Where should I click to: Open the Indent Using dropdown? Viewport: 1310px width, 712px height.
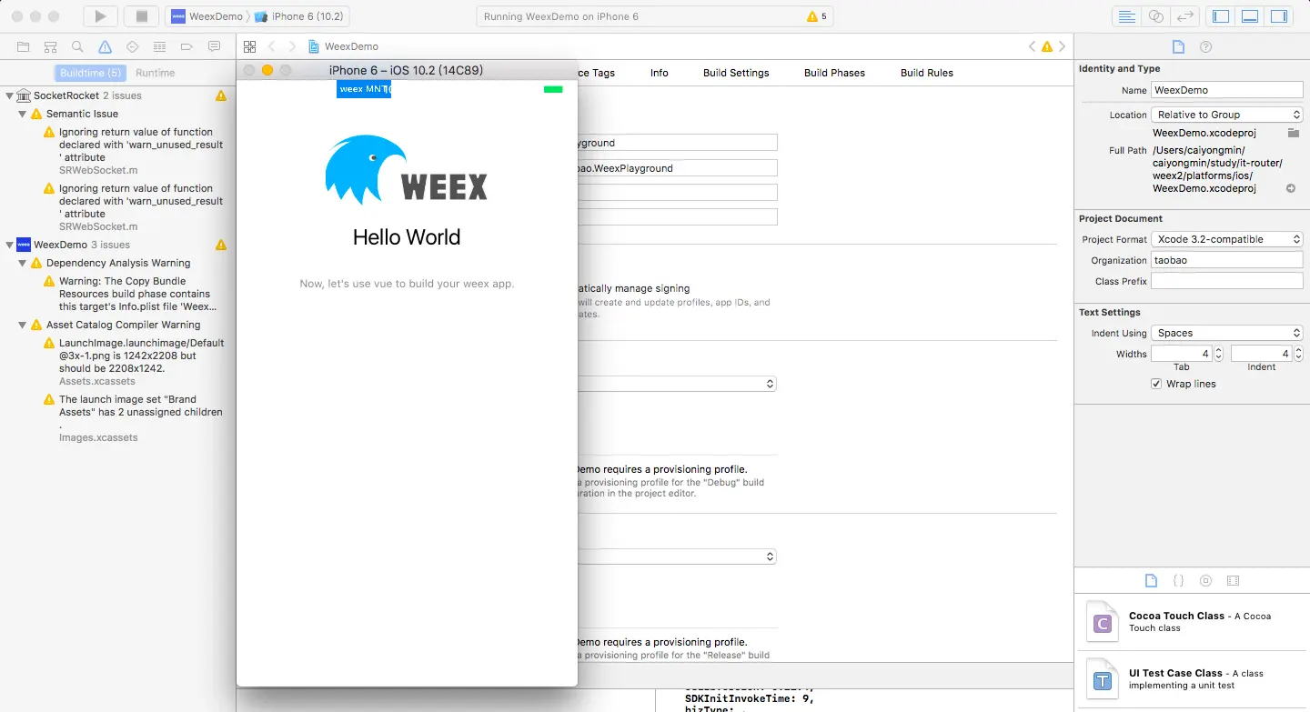pos(1227,333)
